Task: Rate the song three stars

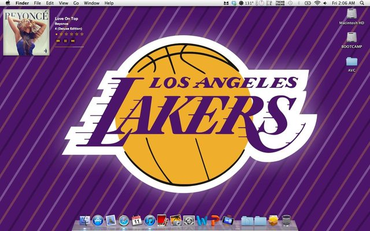Action: 72,34
